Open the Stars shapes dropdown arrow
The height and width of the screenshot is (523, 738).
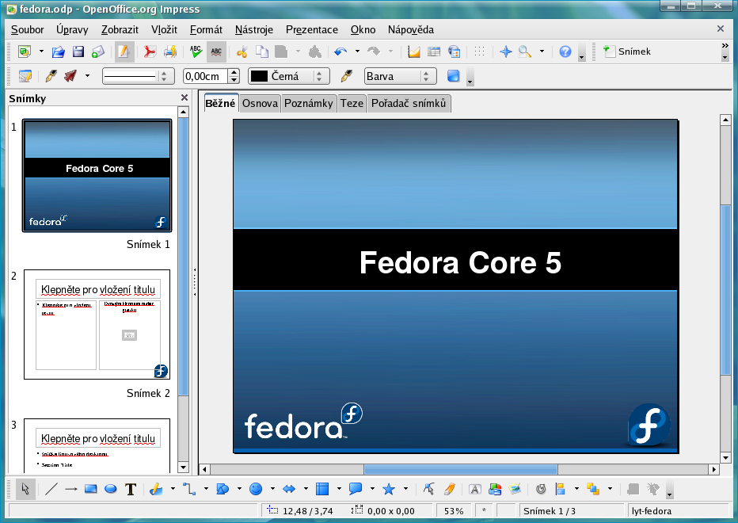[x=405, y=489]
